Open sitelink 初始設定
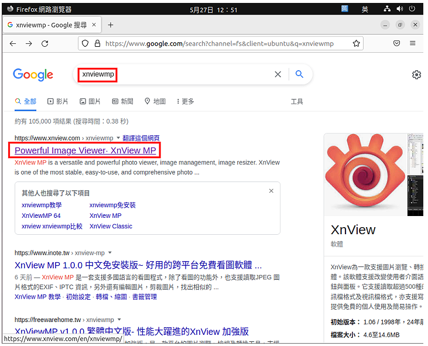Screen dimensions: 428x346 (78, 297)
